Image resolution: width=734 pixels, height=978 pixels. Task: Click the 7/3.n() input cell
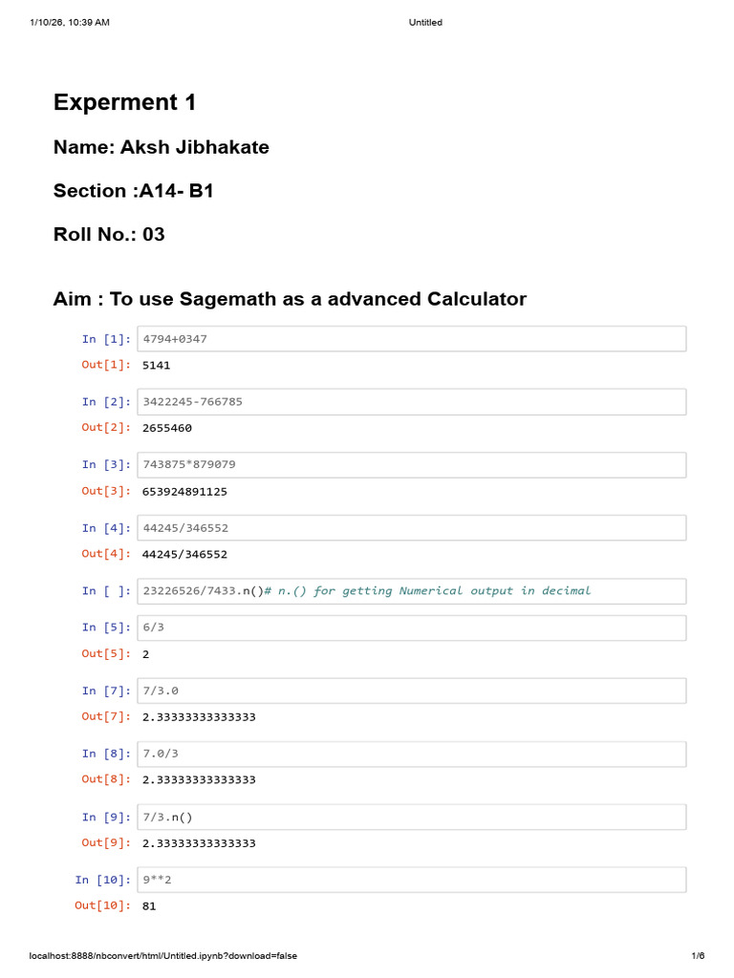pyautogui.click(x=411, y=818)
